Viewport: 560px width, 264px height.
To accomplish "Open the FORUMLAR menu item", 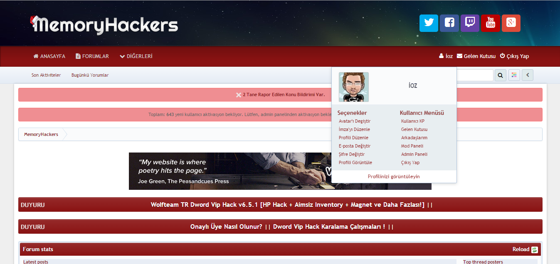I will tap(92, 56).
